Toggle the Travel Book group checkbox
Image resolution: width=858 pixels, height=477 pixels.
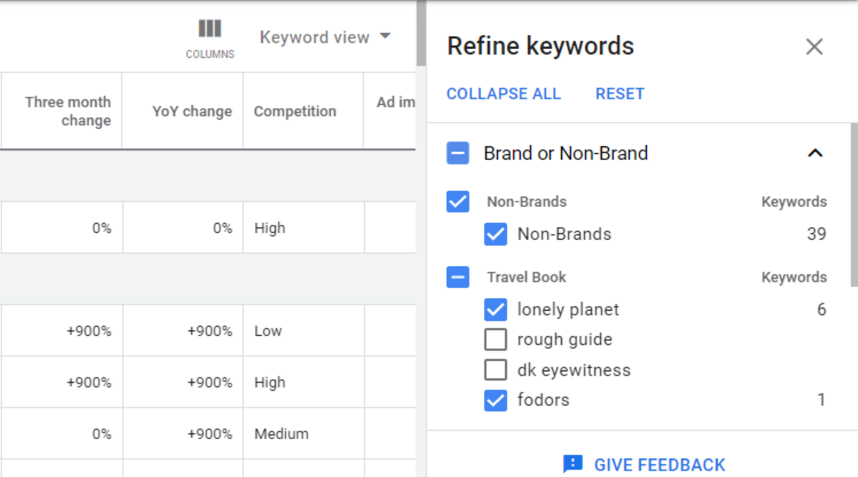tap(458, 277)
